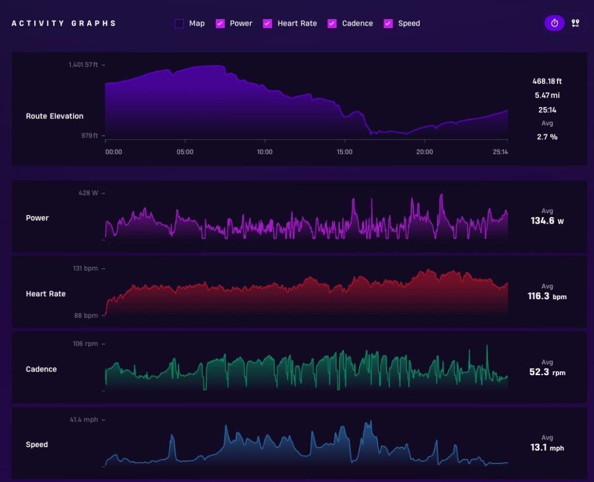Switch to the distance-based axis icon
The width and height of the screenshot is (594, 482).
575,23
